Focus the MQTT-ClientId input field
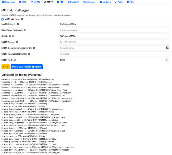This screenshot has height=155, width=172. click(x=114, y=24)
